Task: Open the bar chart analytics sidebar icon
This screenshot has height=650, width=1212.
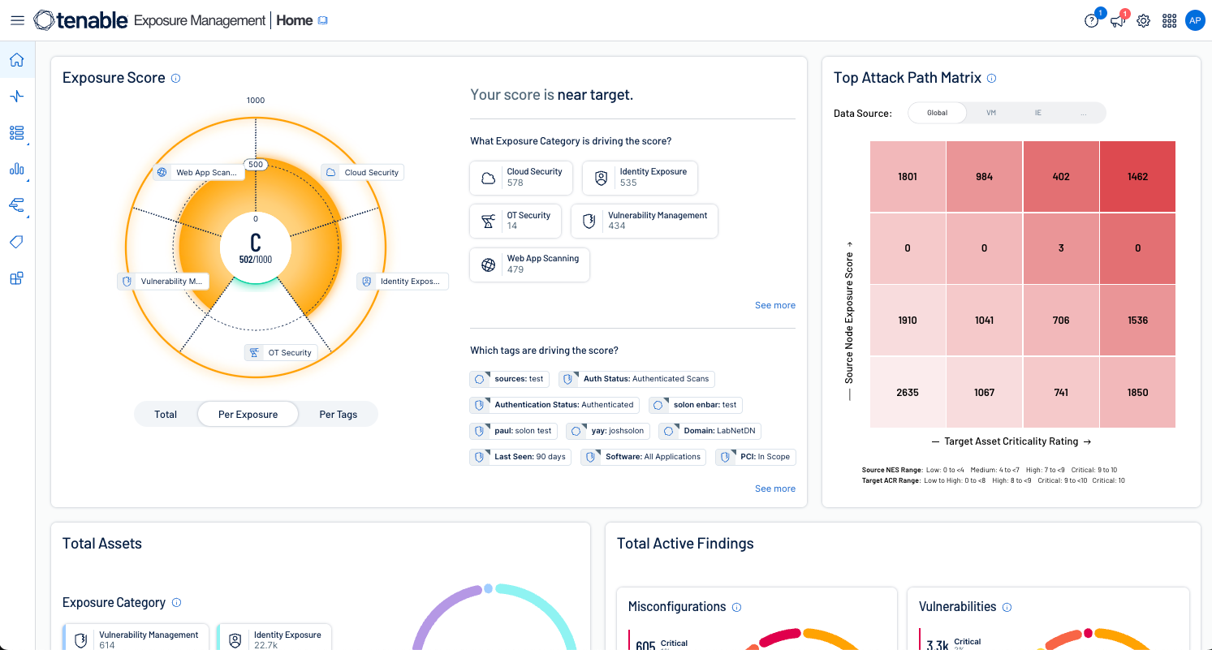Action: 17,169
